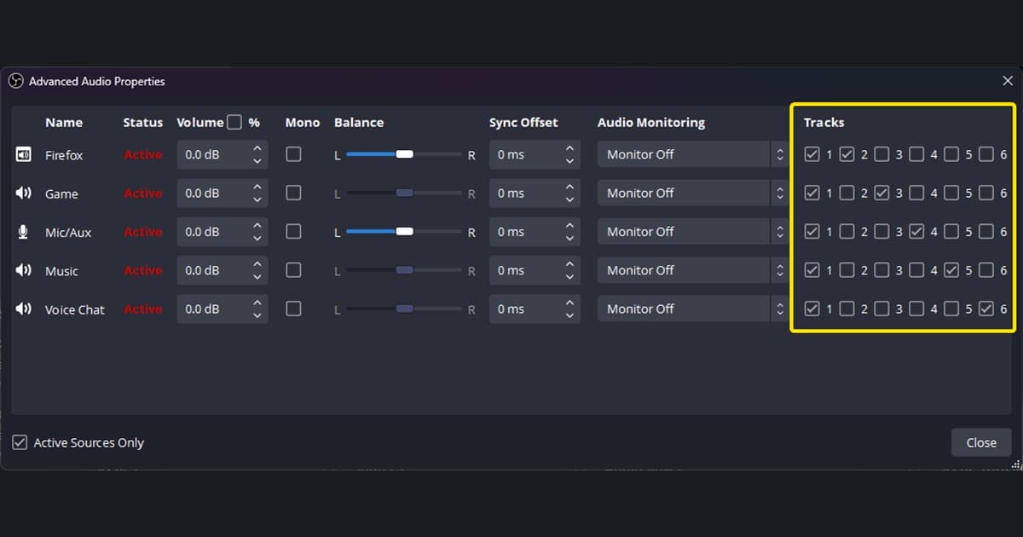The width and height of the screenshot is (1023, 537).
Task: Click Firefox volume spinner arrows
Action: pos(257,154)
